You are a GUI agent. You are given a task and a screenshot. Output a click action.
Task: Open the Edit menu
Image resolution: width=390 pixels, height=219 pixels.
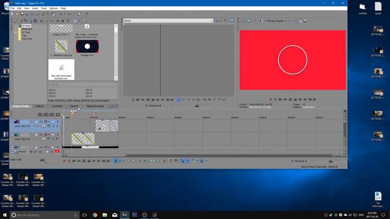click(19, 8)
